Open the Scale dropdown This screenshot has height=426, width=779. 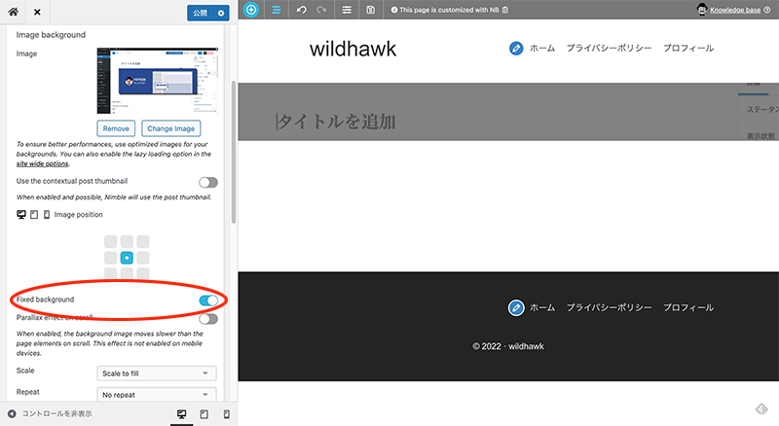157,373
